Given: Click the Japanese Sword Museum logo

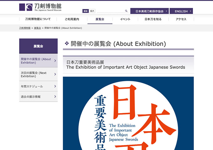Looking at the screenshot, I should (x=40, y=7).
